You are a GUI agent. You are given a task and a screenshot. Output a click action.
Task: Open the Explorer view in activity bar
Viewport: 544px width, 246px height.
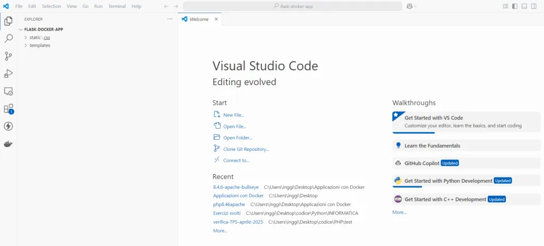pos(8,21)
